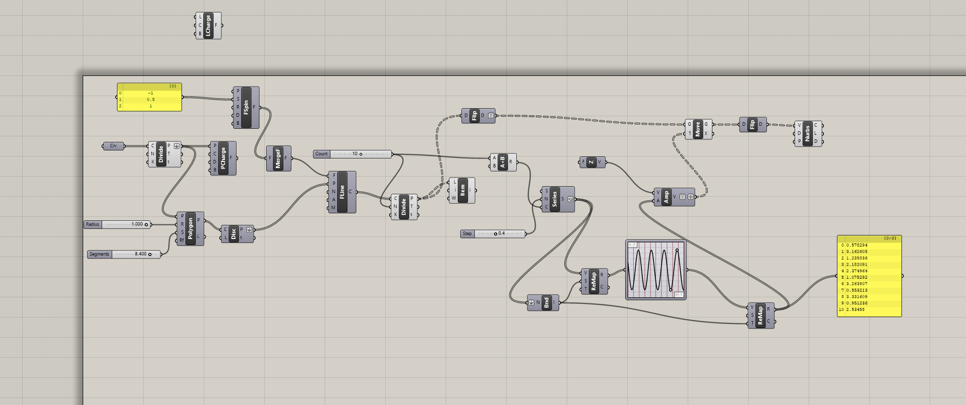Click the reverse icon on Series S output
Screen dimensions: 966x405
[x=570, y=199]
